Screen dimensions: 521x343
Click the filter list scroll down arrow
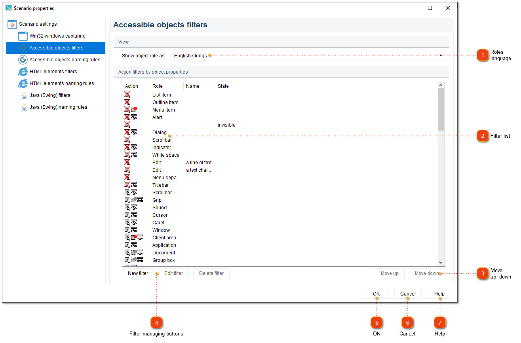click(441, 263)
